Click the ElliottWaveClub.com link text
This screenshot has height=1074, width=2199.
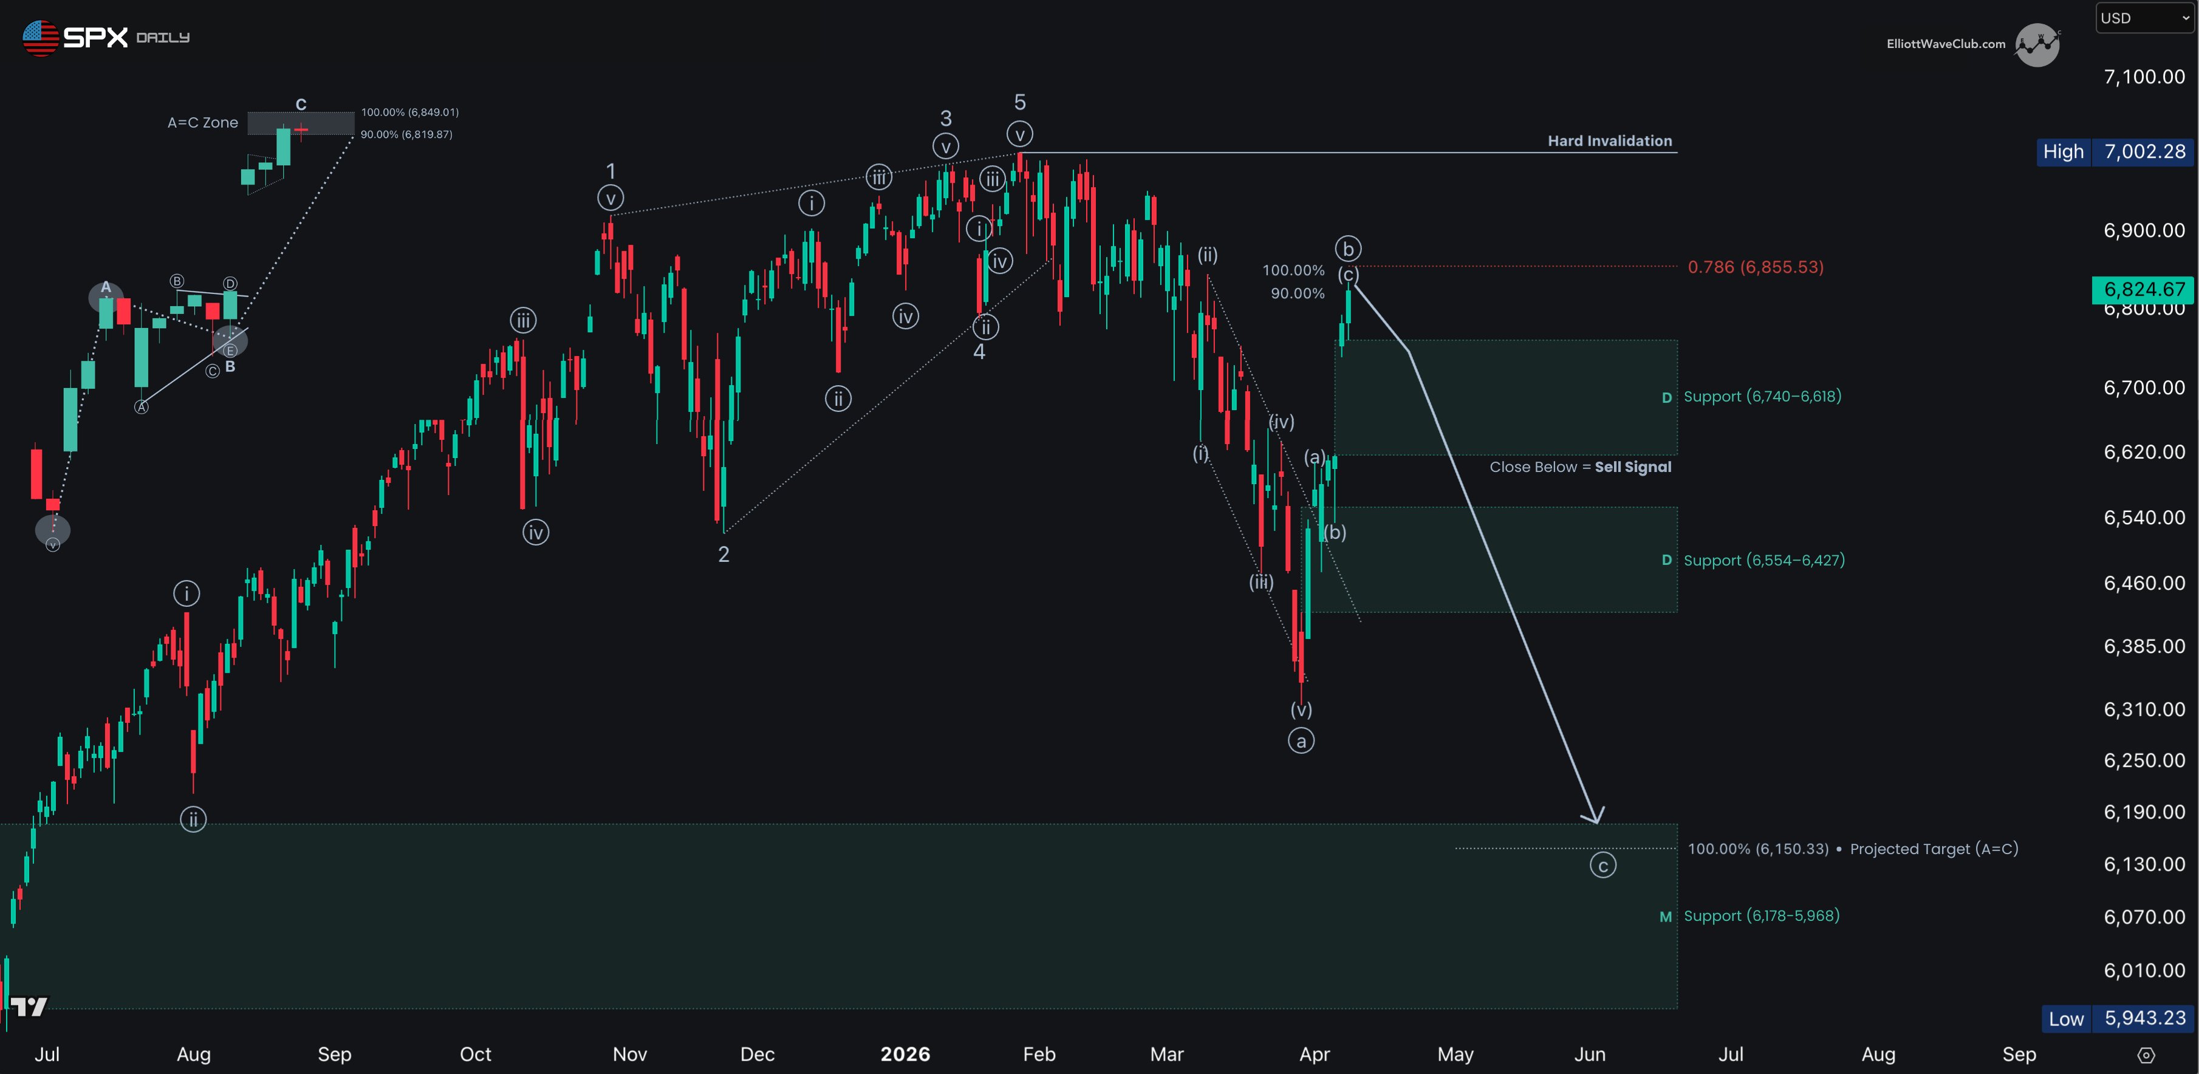[1946, 44]
